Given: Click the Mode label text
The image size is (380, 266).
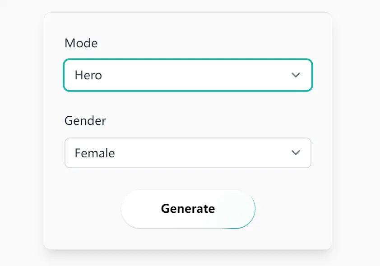Looking at the screenshot, I should coord(82,43).
